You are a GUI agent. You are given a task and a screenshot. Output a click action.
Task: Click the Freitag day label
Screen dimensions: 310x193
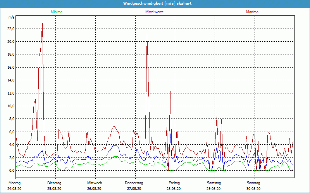(x=174, y=183)
